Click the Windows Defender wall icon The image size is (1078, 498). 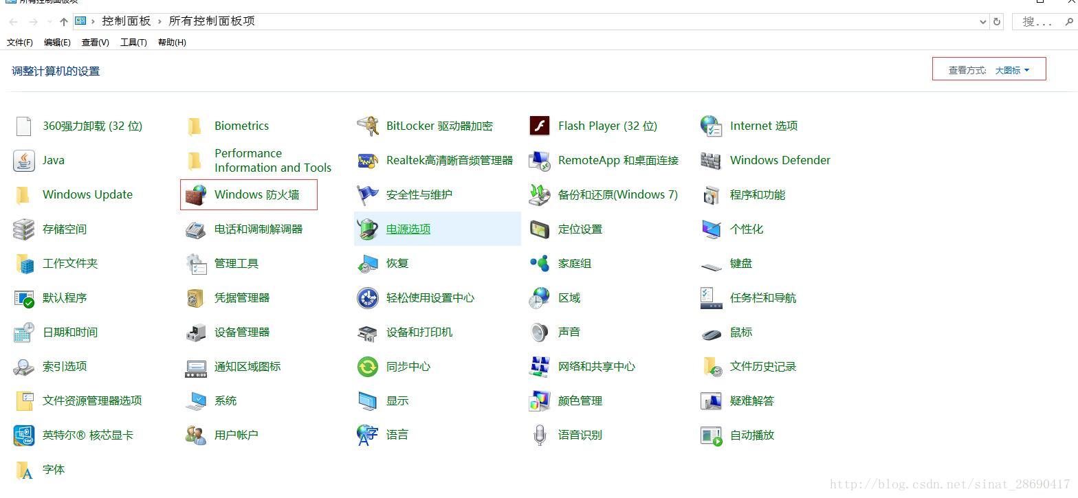(x=711, y=160)
